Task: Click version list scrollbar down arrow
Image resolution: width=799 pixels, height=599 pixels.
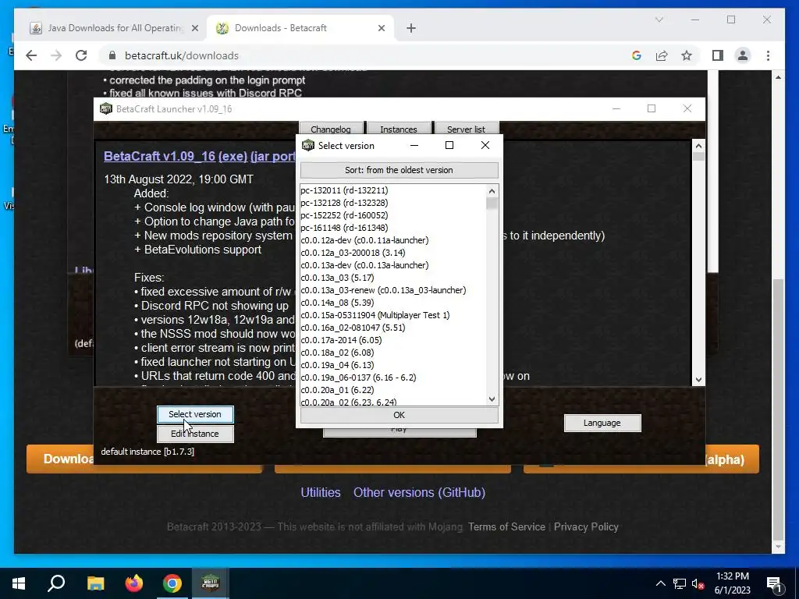Action: coord(492,399)
